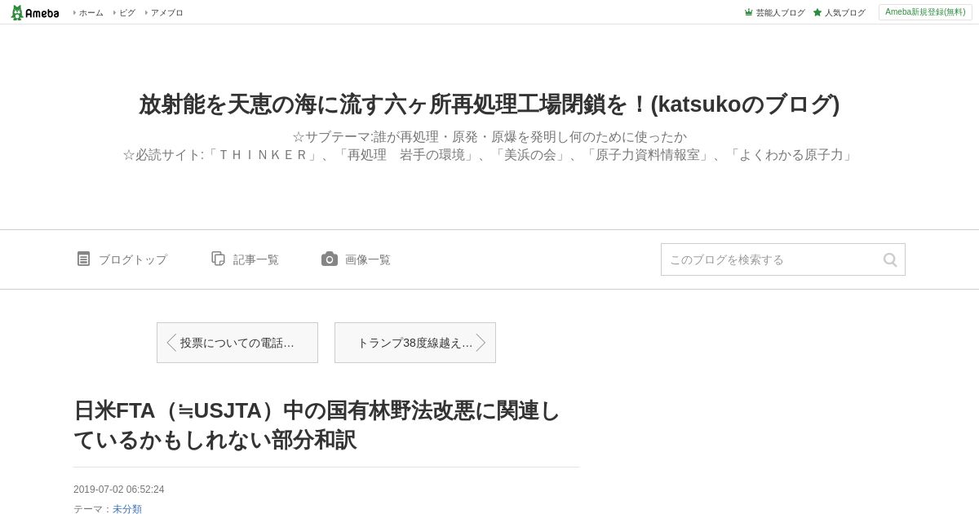
Task: Go to next post トランプ38度線越え…
Action: click(415, 343)
